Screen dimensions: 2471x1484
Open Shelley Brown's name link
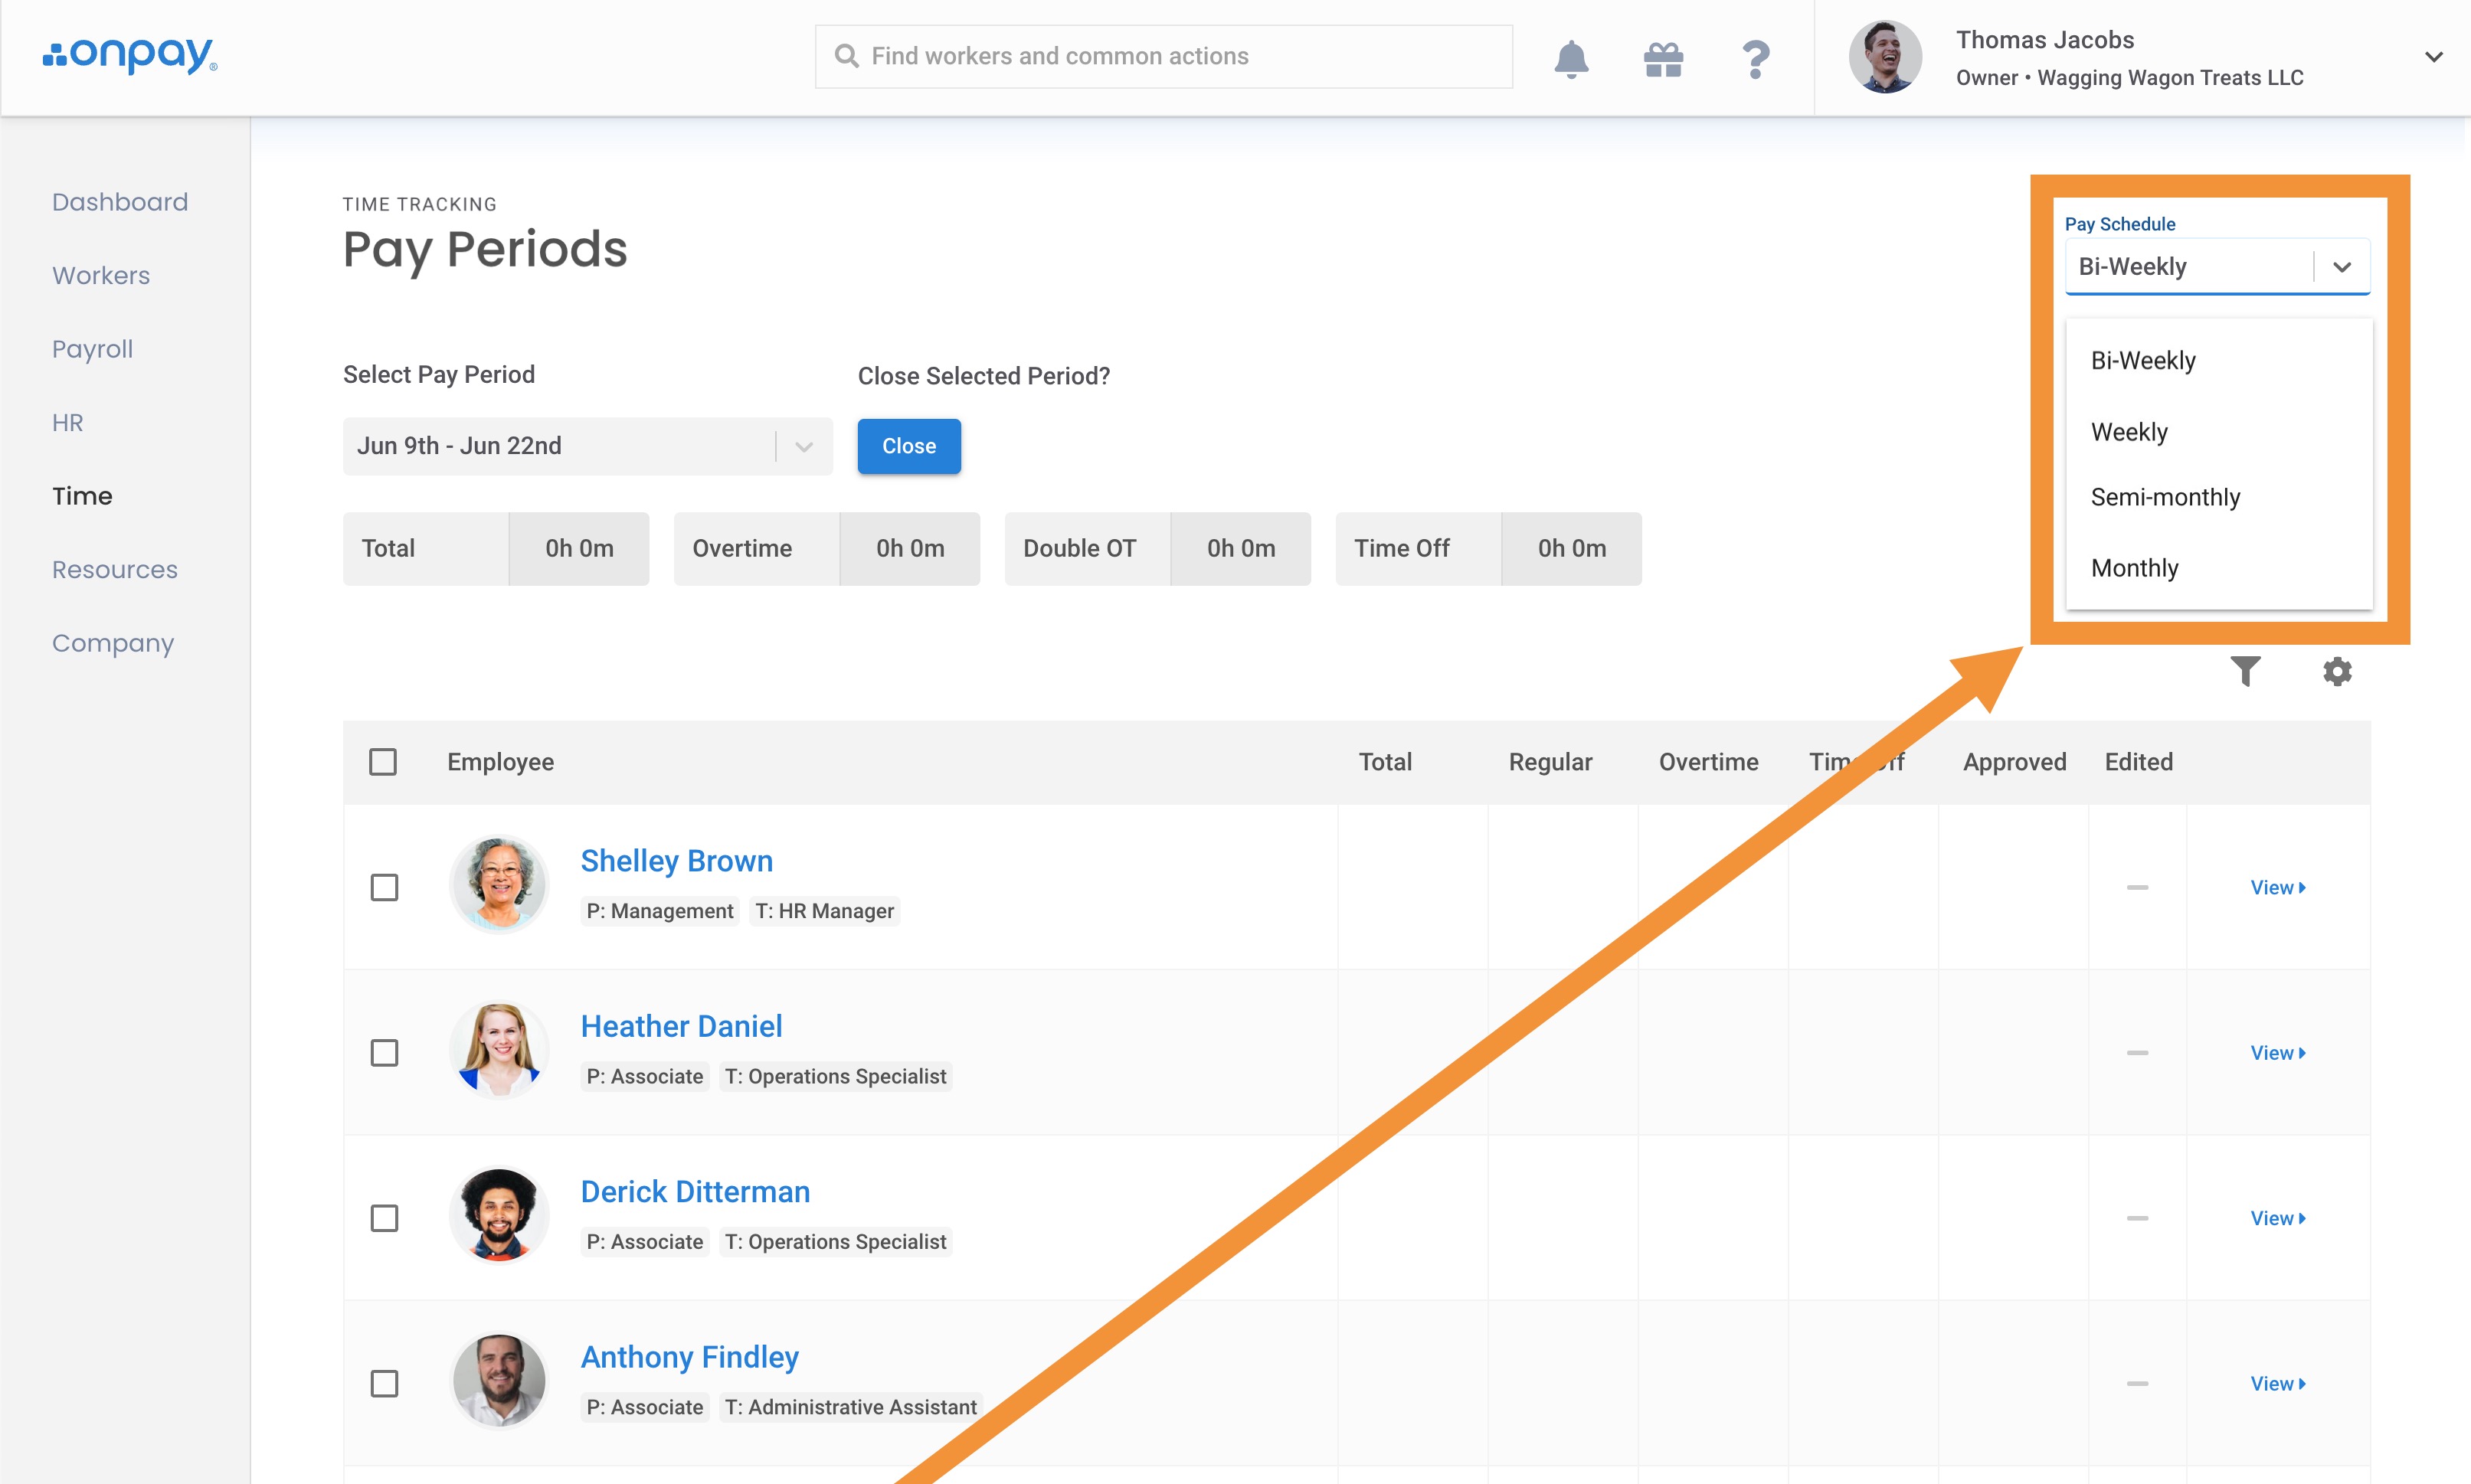677,861
